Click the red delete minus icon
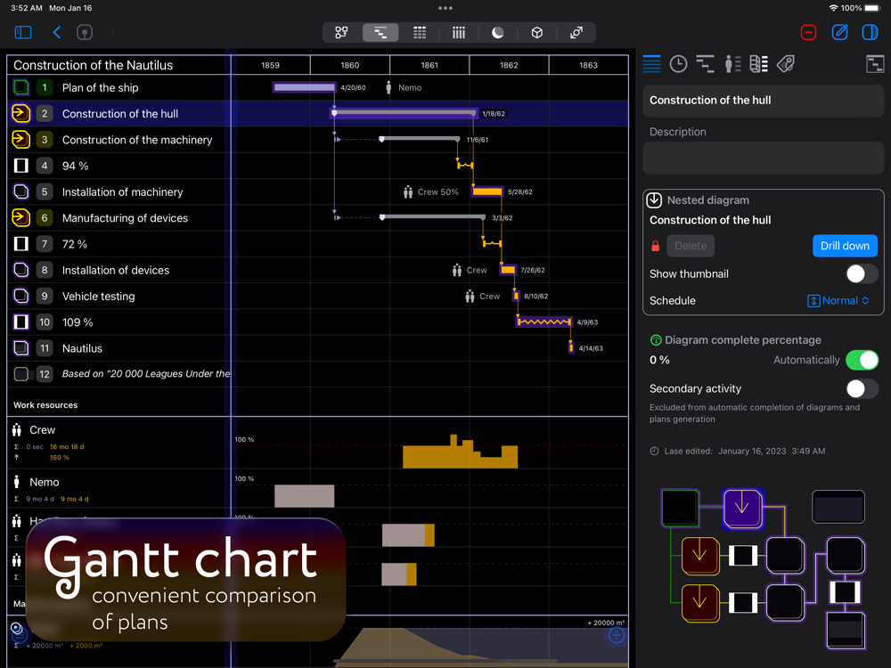 point(808,32)
